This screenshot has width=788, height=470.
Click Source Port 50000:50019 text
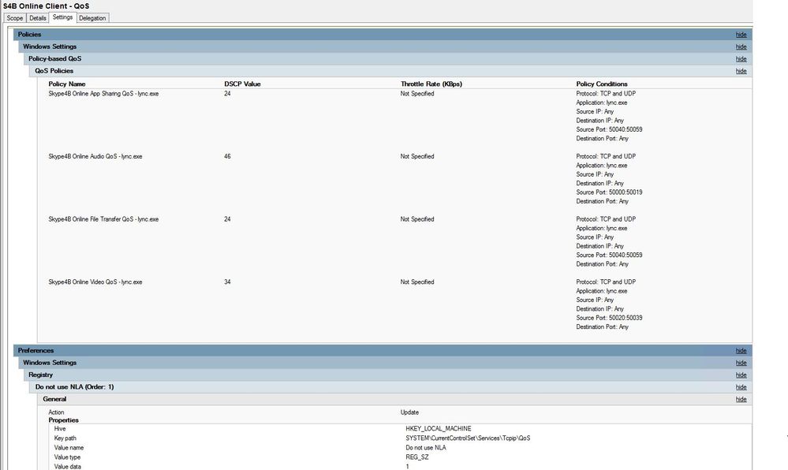pos(609,192)
